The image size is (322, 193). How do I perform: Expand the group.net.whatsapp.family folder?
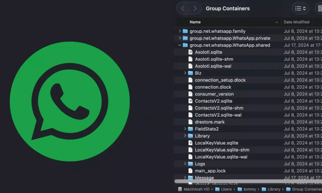pos(180,31)
